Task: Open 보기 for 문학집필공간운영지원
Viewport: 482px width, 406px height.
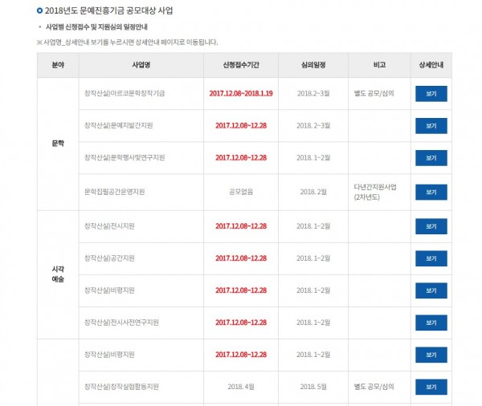Action: (431, 193)
